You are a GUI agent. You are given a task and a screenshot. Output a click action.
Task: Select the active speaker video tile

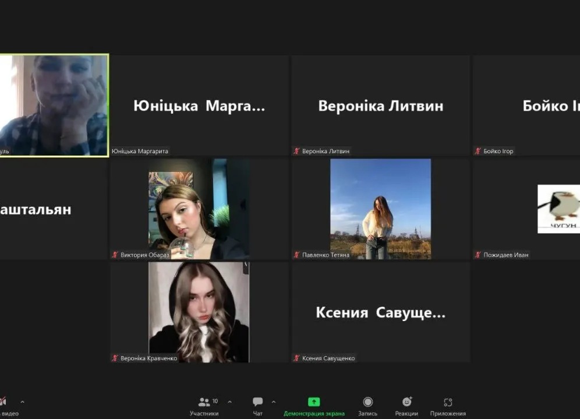(x=54, y=105)
